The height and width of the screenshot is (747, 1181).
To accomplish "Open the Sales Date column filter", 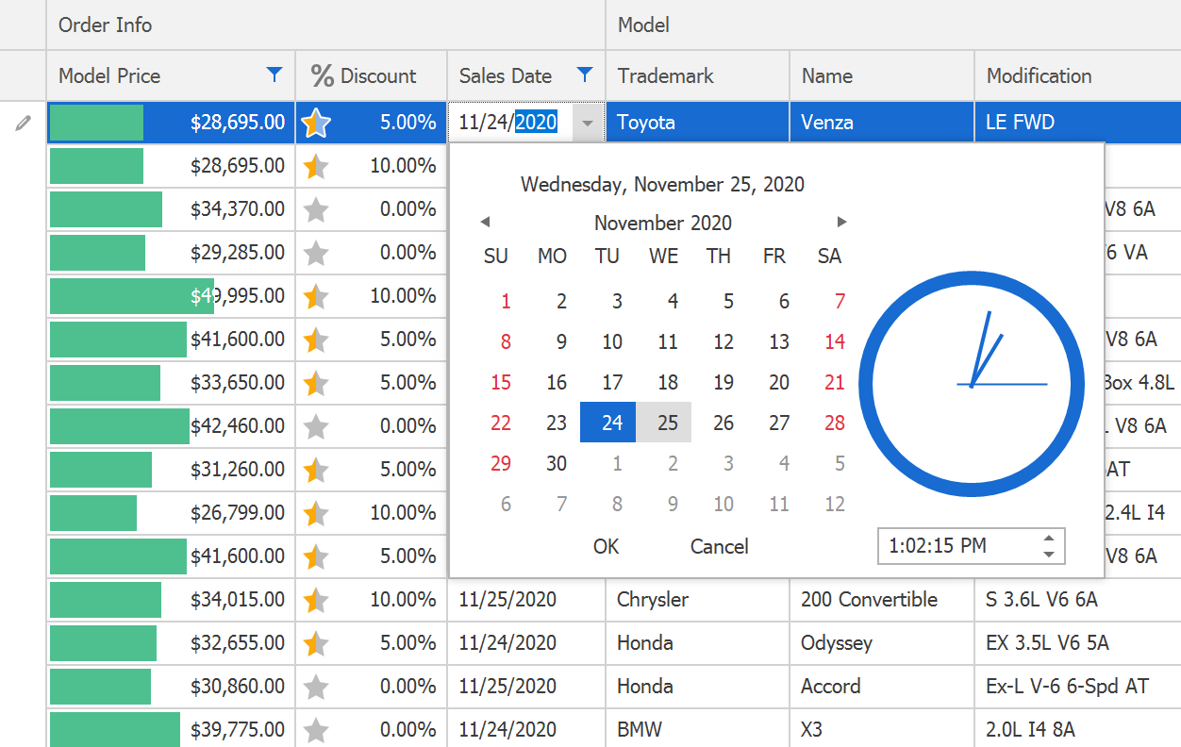I will point(585,75).
